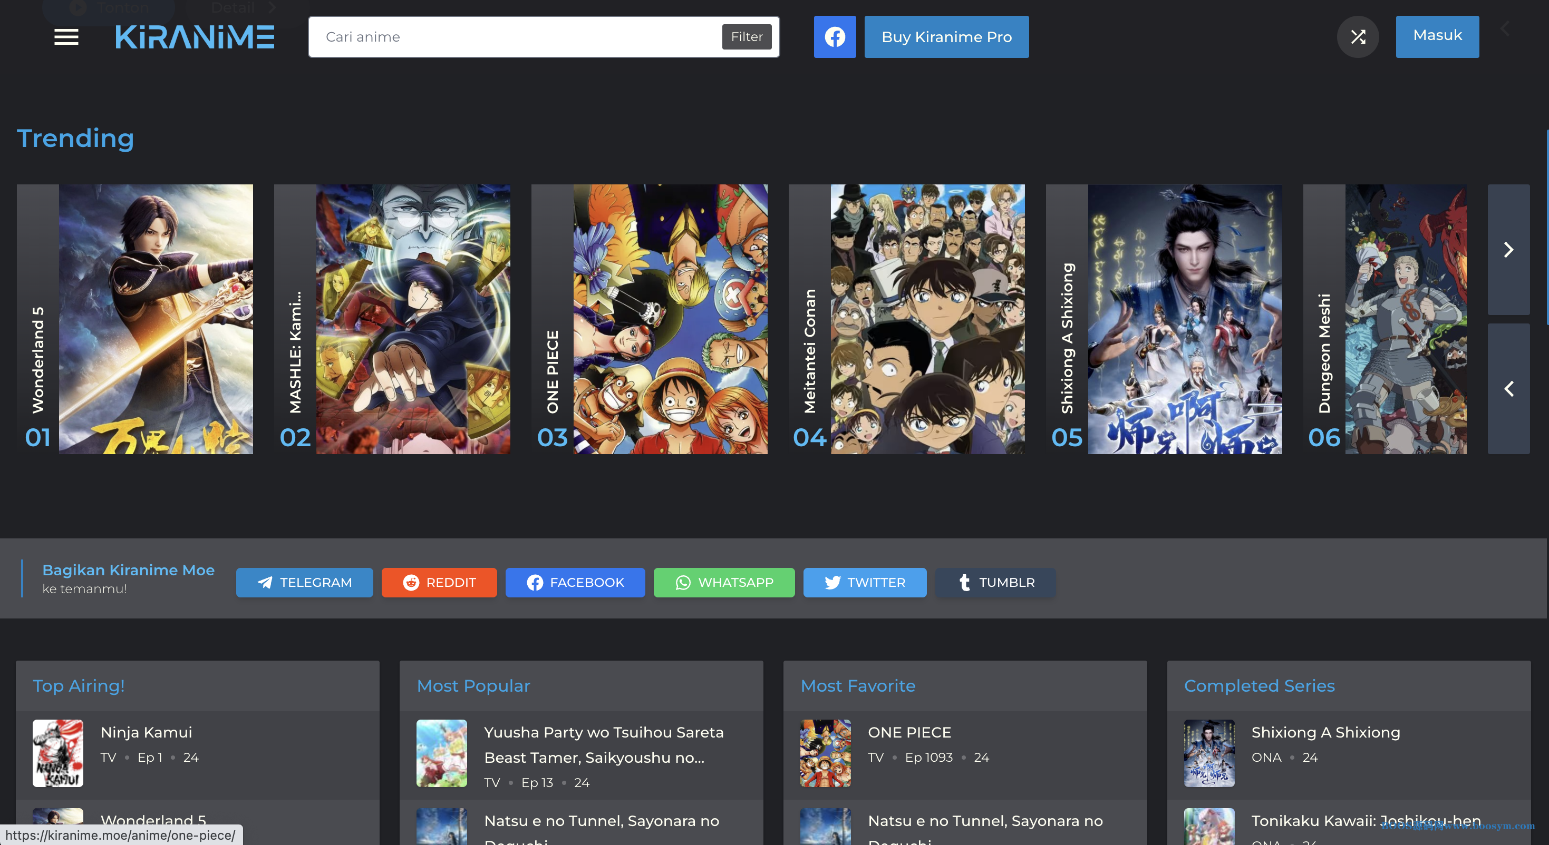Share via WhatsApp button

(x=724, y=582)
